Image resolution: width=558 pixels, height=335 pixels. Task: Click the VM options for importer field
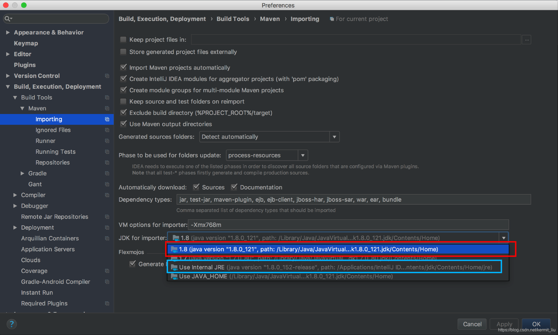pos(348,225)
